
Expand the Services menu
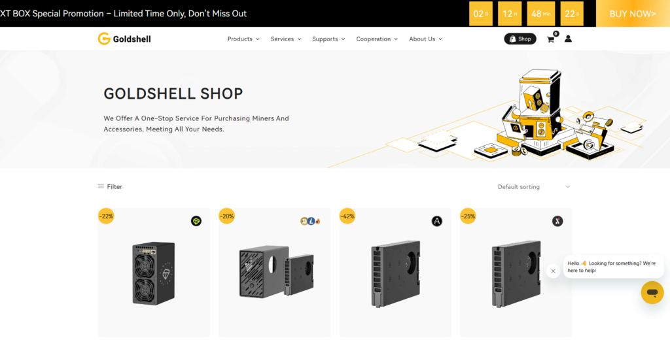[x=285, y=39]
